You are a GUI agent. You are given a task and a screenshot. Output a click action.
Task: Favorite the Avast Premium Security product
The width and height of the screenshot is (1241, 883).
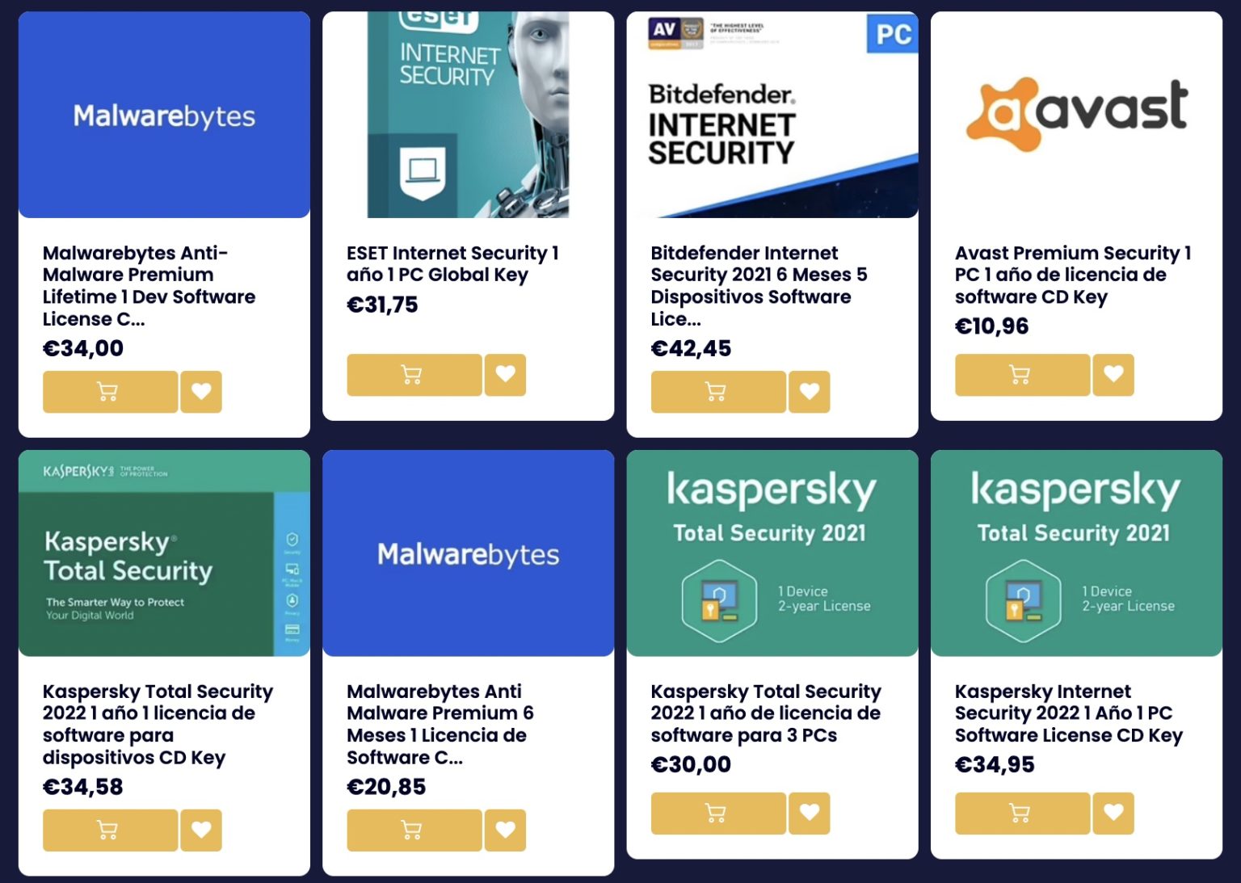point(1113,375)
